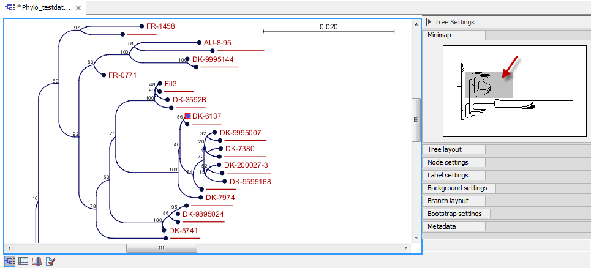Click the FR-1458 leaf label
This screenshot has height=268, width=591.
point(160,27)
